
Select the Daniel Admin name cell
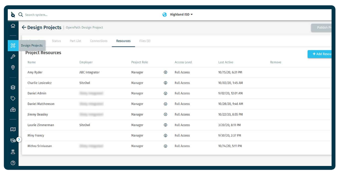pyautogui.click(x=37, y=93)
